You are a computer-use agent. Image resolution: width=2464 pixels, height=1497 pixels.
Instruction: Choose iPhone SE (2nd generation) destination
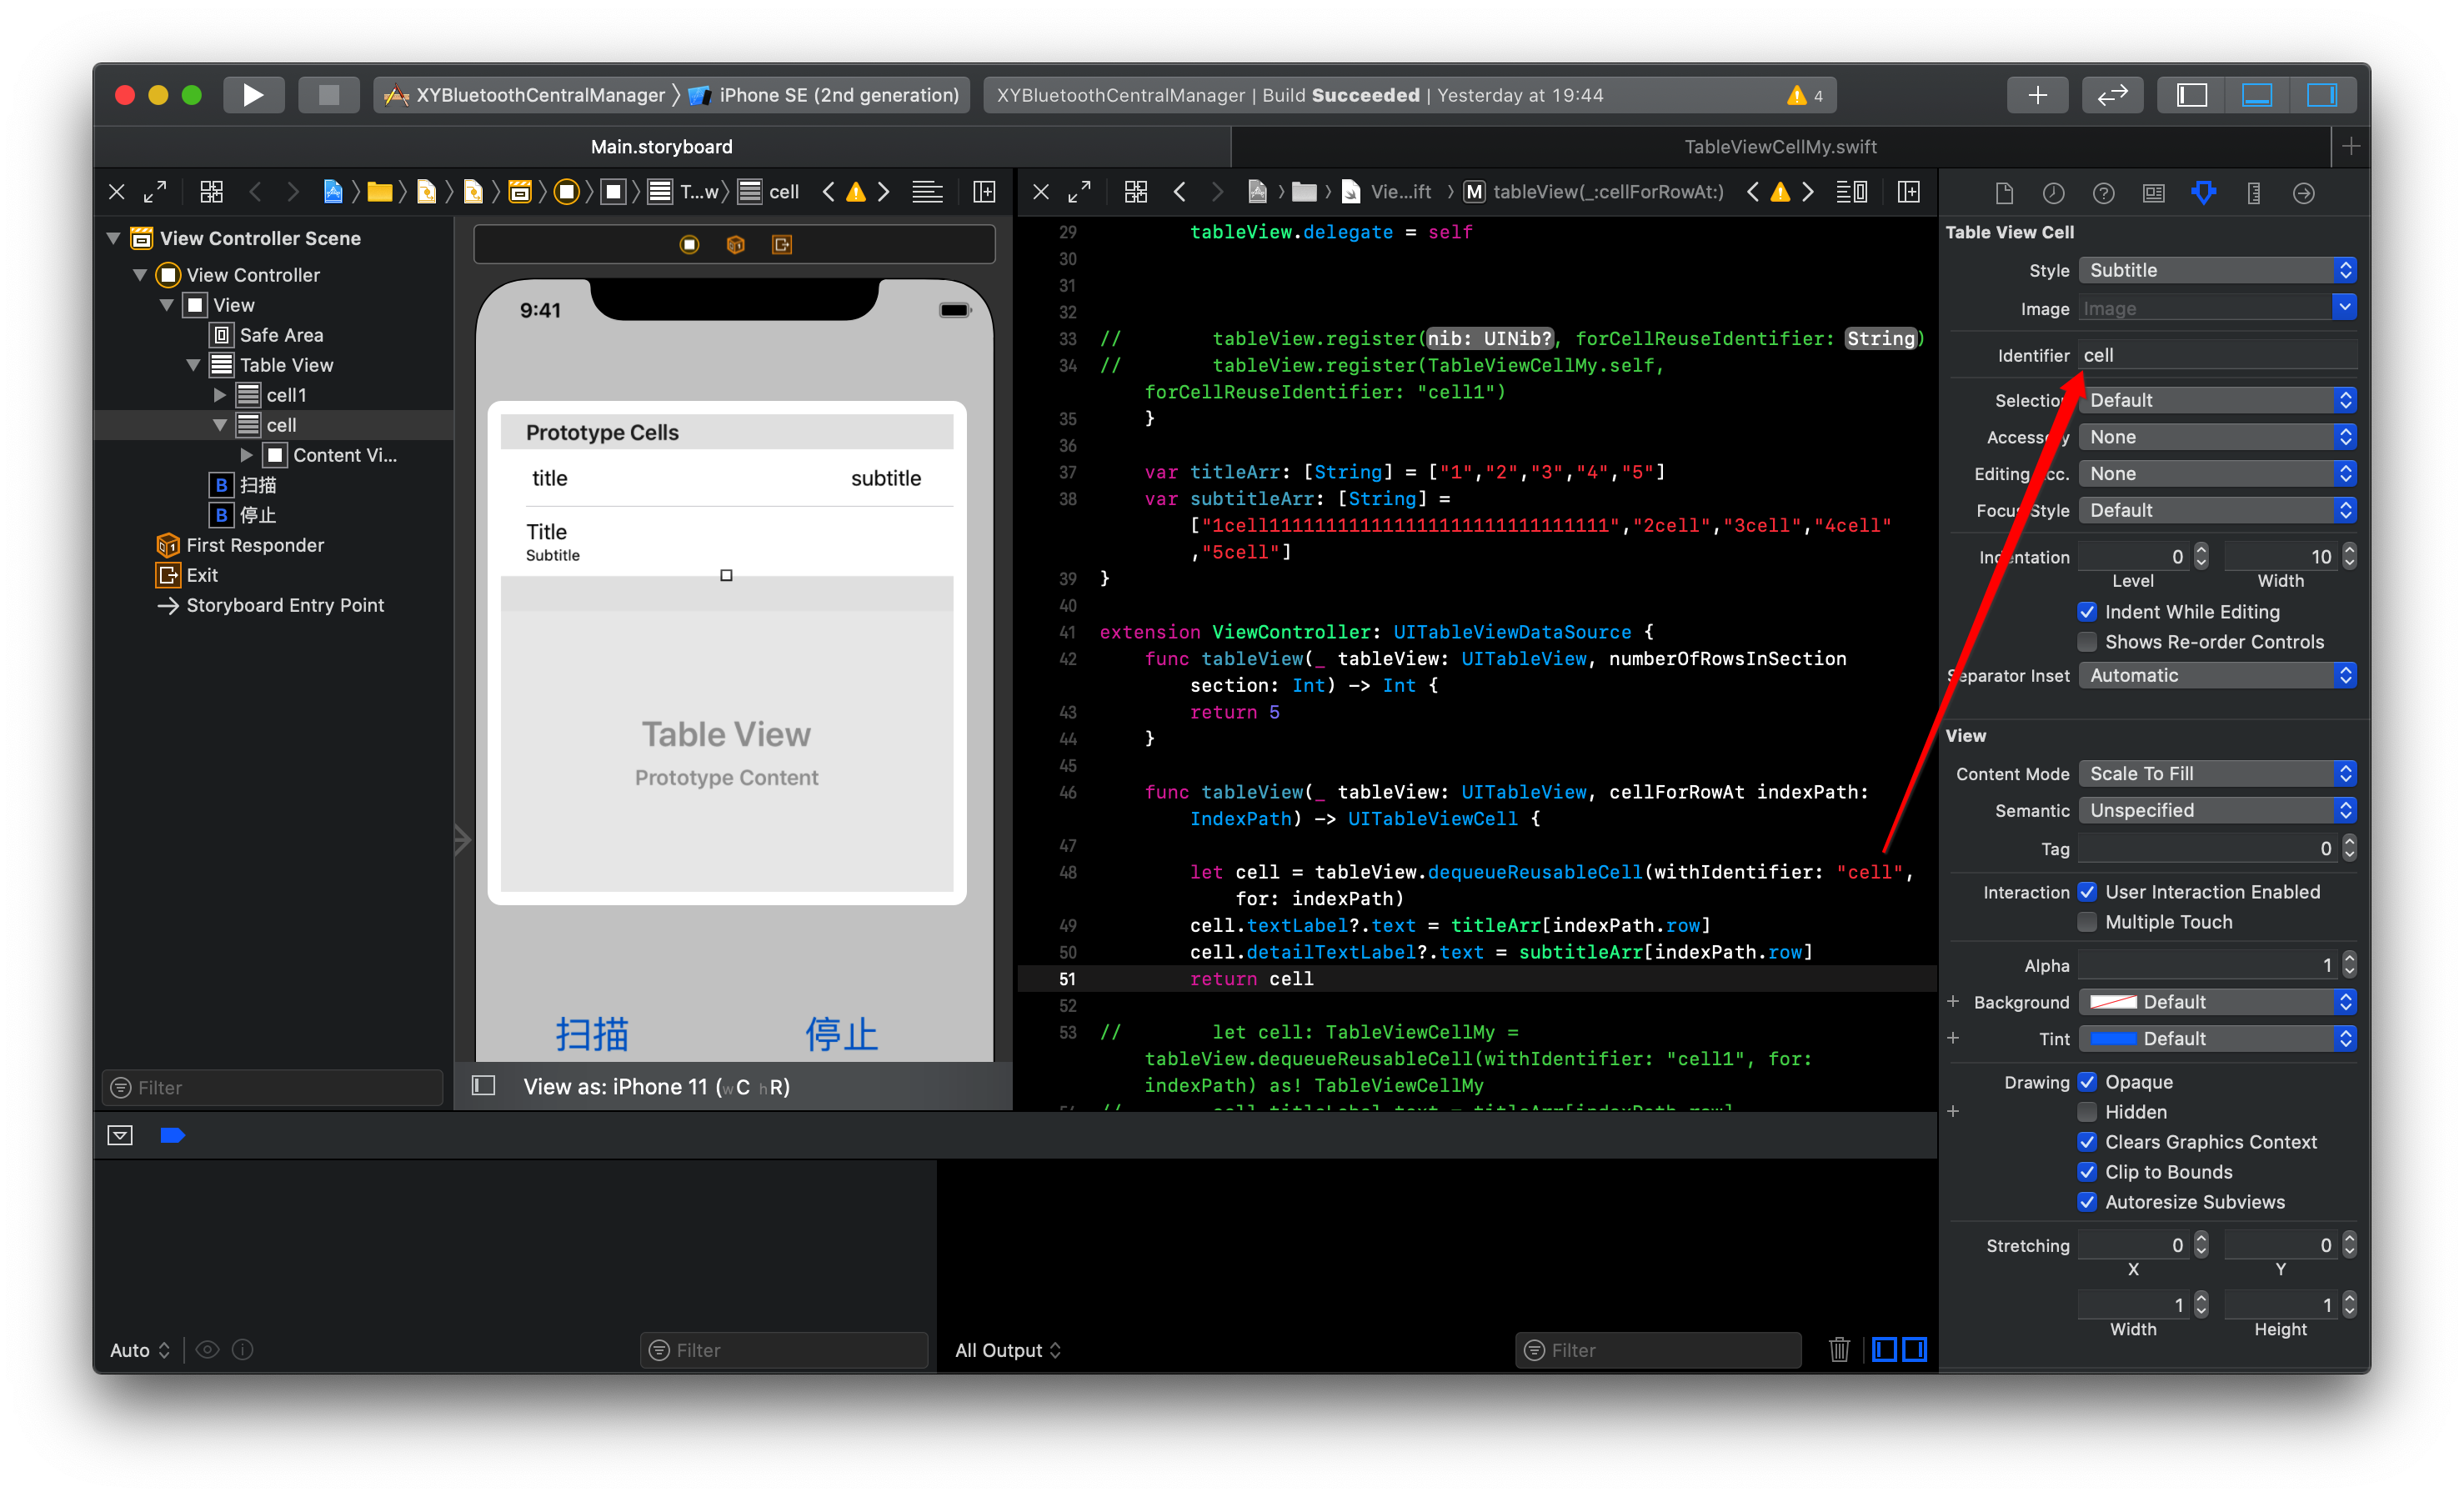[x=824, y=95]
